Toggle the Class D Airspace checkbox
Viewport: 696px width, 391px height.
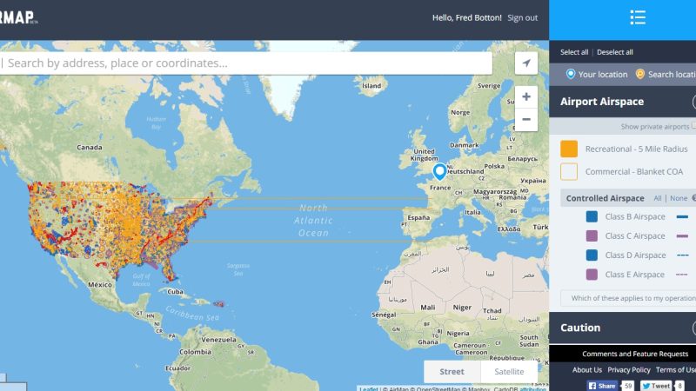click(592, 255)
